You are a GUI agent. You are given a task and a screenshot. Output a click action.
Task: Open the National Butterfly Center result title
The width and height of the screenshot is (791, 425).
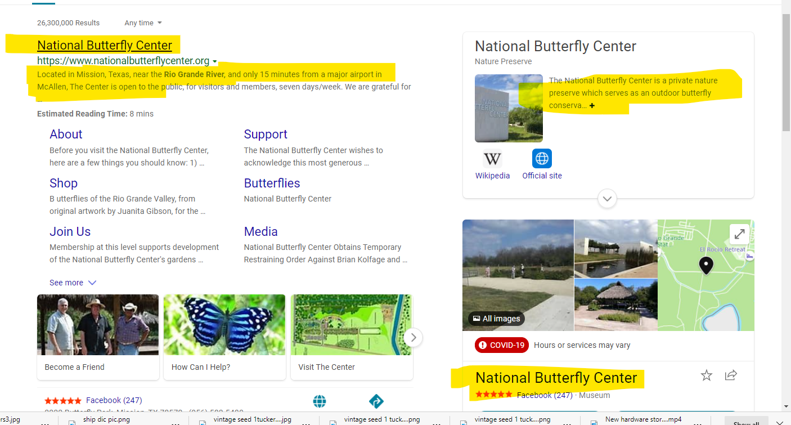point(105,46)
